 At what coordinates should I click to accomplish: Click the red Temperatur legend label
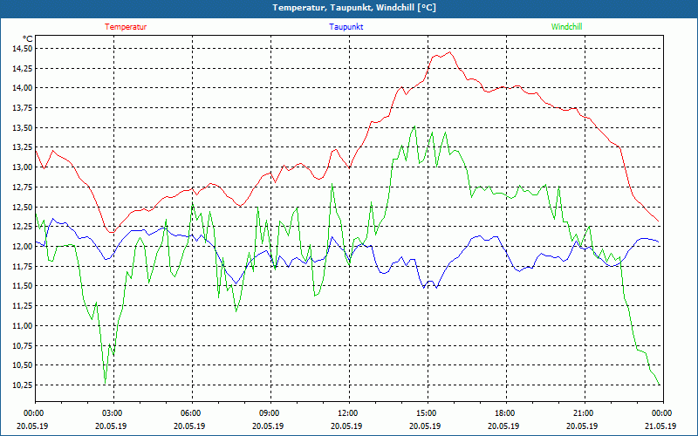pyautogui.click(x=126, y=27)
